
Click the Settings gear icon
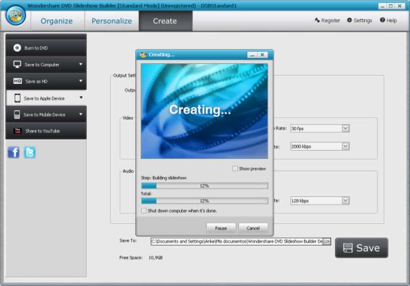349,20
